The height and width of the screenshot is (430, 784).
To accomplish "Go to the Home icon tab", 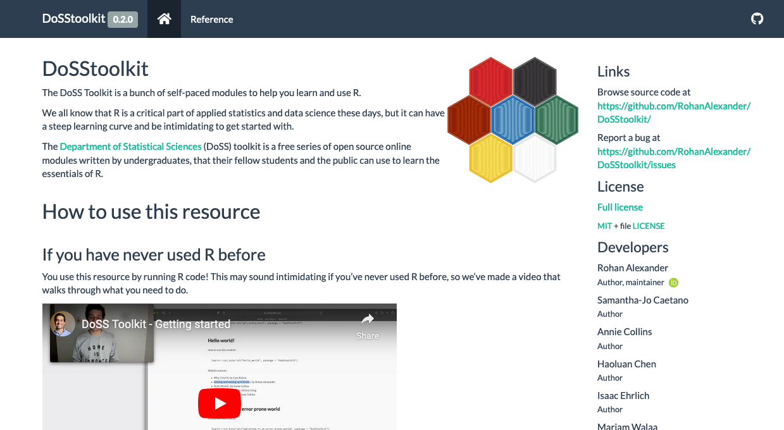I will [164, 19].
